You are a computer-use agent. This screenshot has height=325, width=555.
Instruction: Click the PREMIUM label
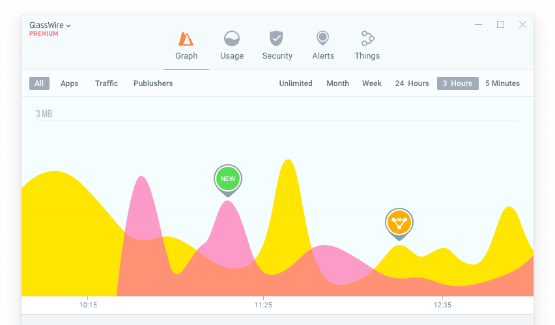coord(44,34)
